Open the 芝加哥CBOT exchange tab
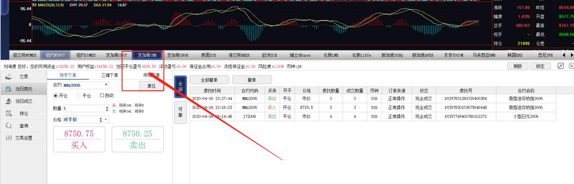The width and height of the screenshot is (574, 184). (x=117, y=55)
